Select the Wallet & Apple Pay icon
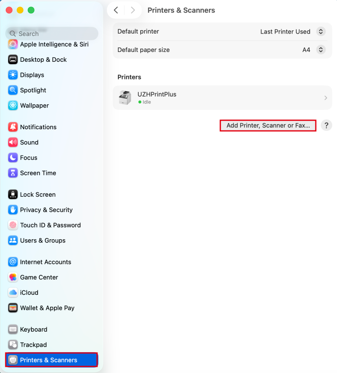Image resolution: width=337 pixels, height=373 pixels. click(13, 308)
